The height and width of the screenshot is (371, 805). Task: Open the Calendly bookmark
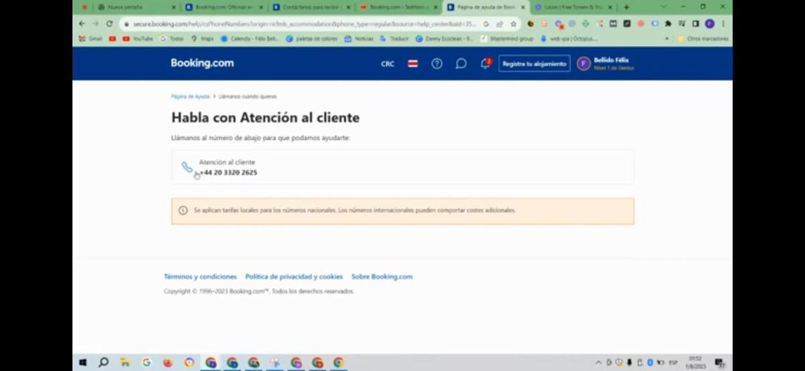pyautogui.click(x=250, y=39)
